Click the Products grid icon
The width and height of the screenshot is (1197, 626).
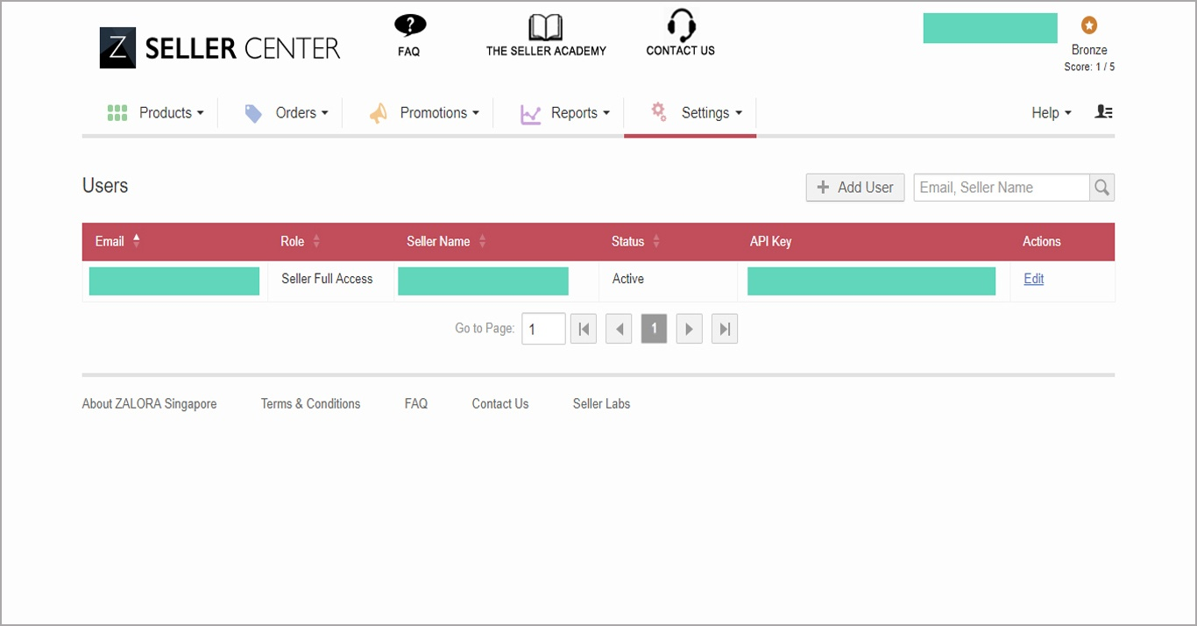[117, 112]
